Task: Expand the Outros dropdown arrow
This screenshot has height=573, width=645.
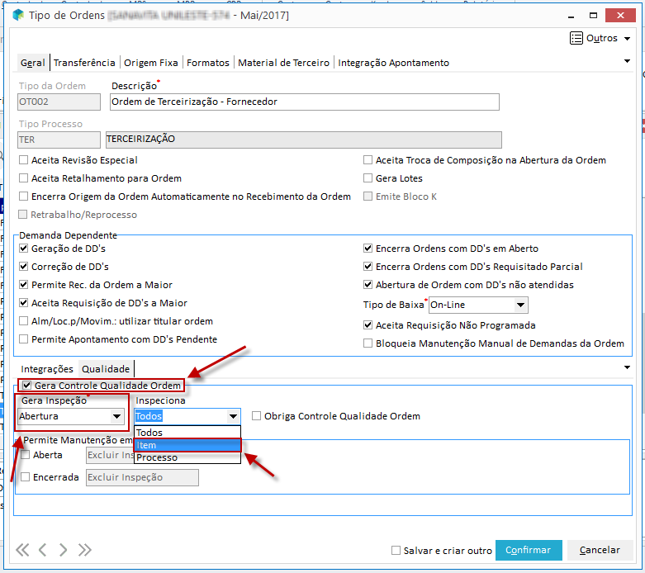Action: [x=627, y=39]
